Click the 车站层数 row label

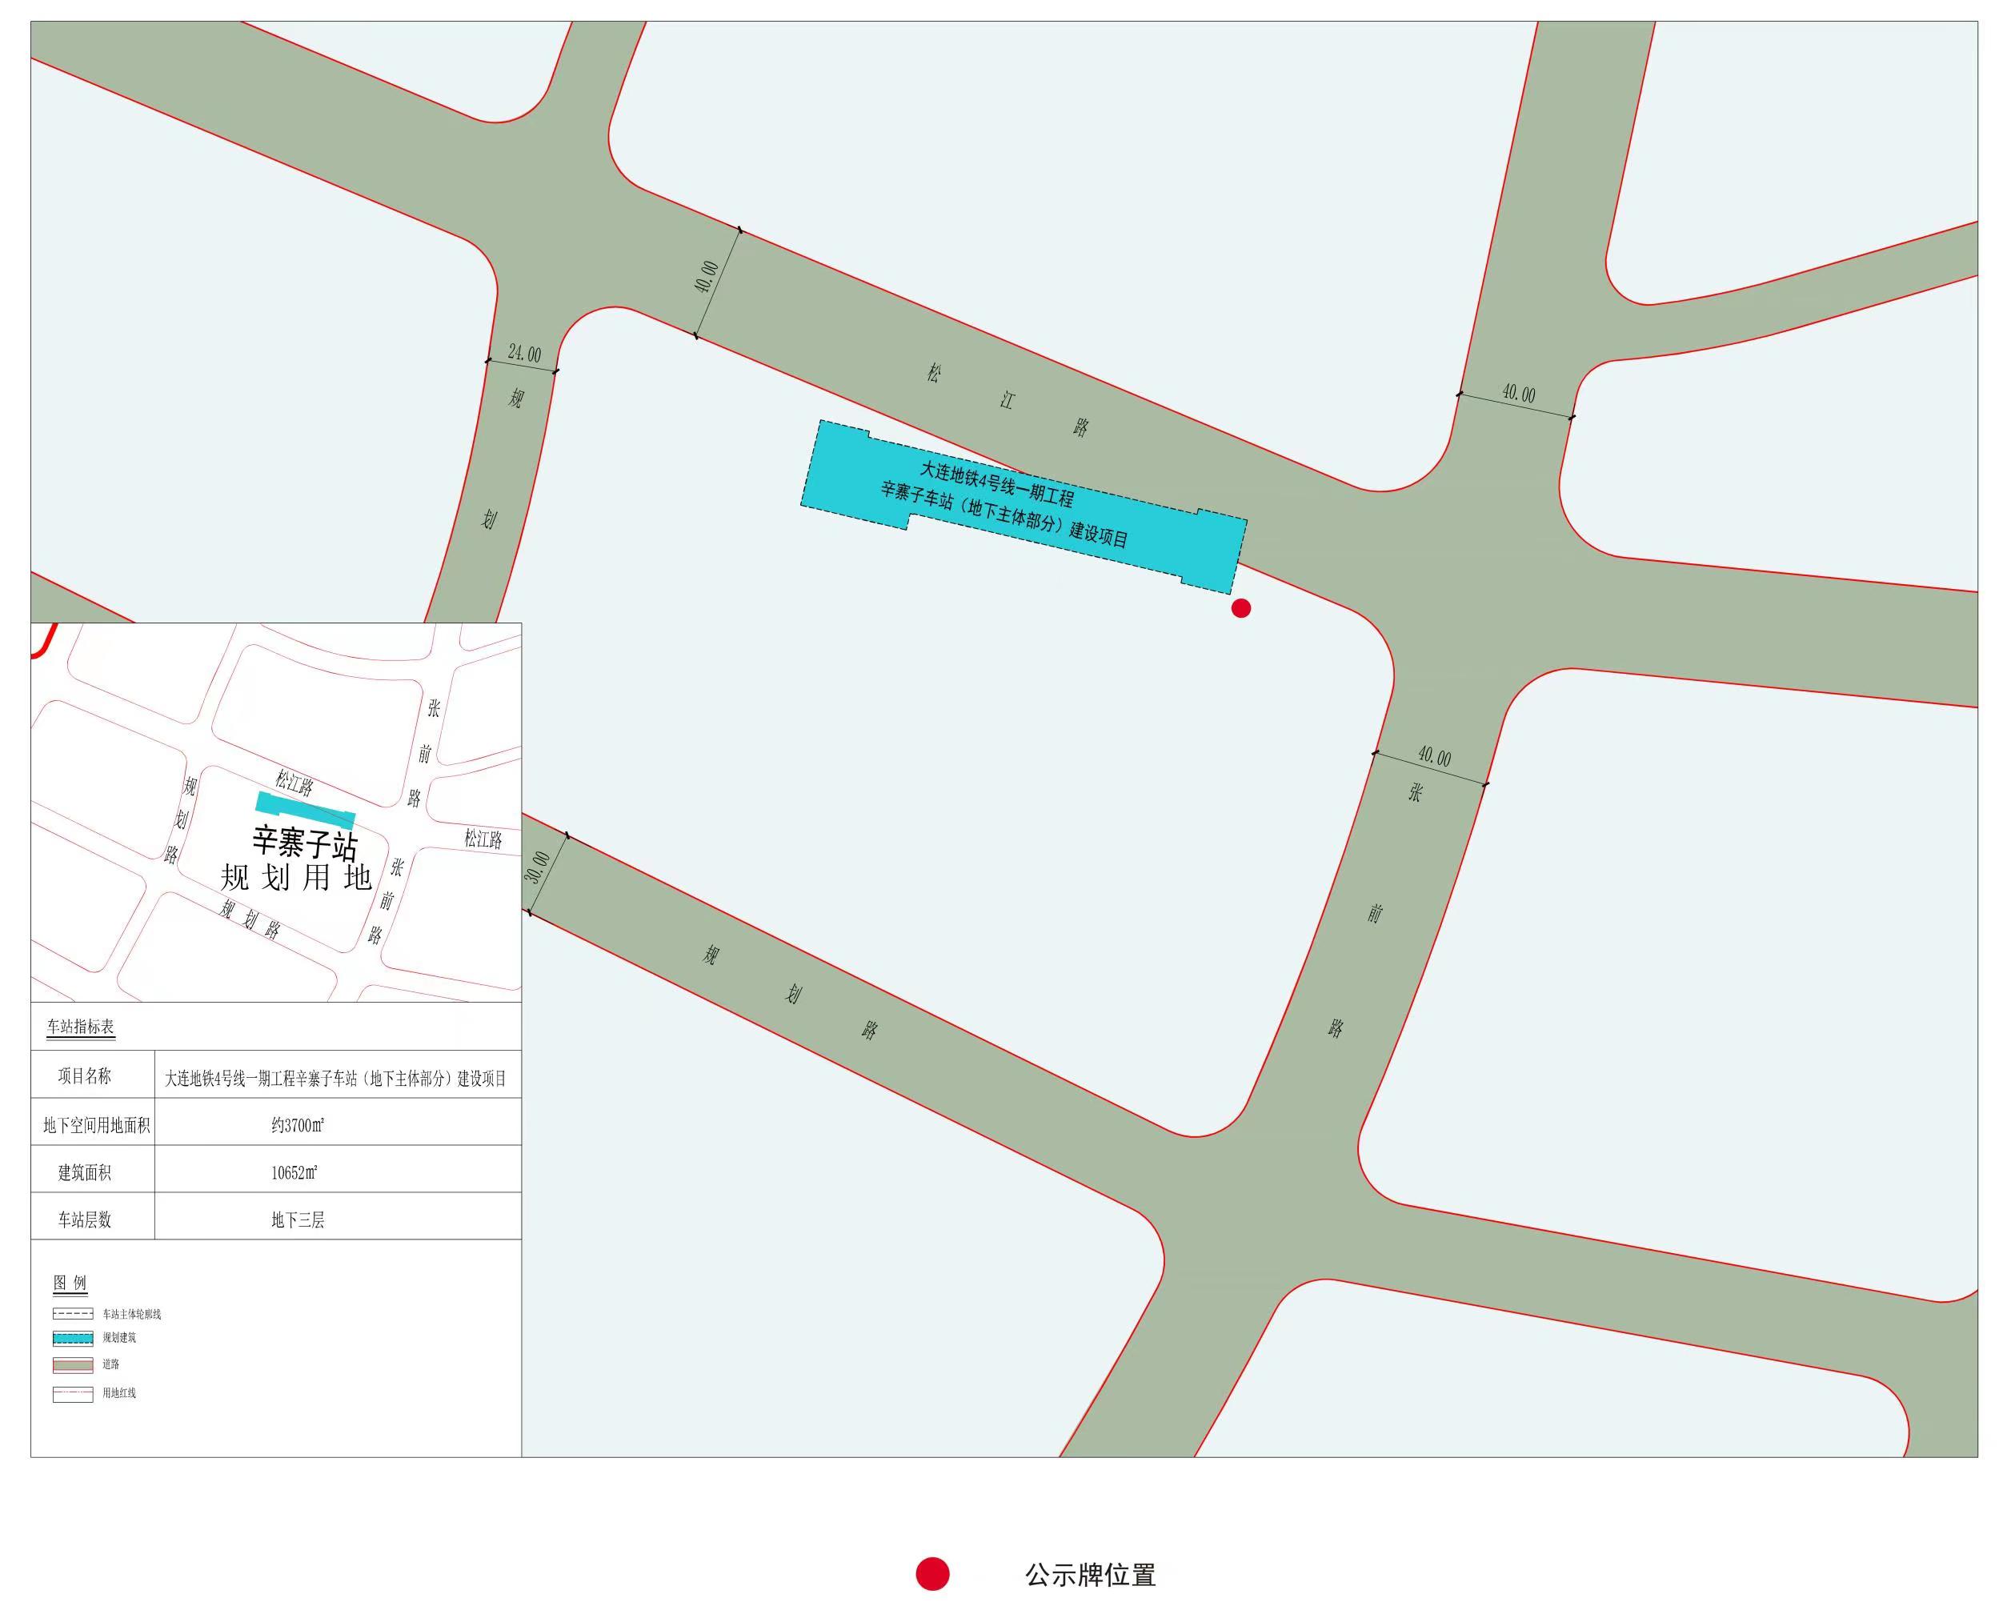[85, 1220]
